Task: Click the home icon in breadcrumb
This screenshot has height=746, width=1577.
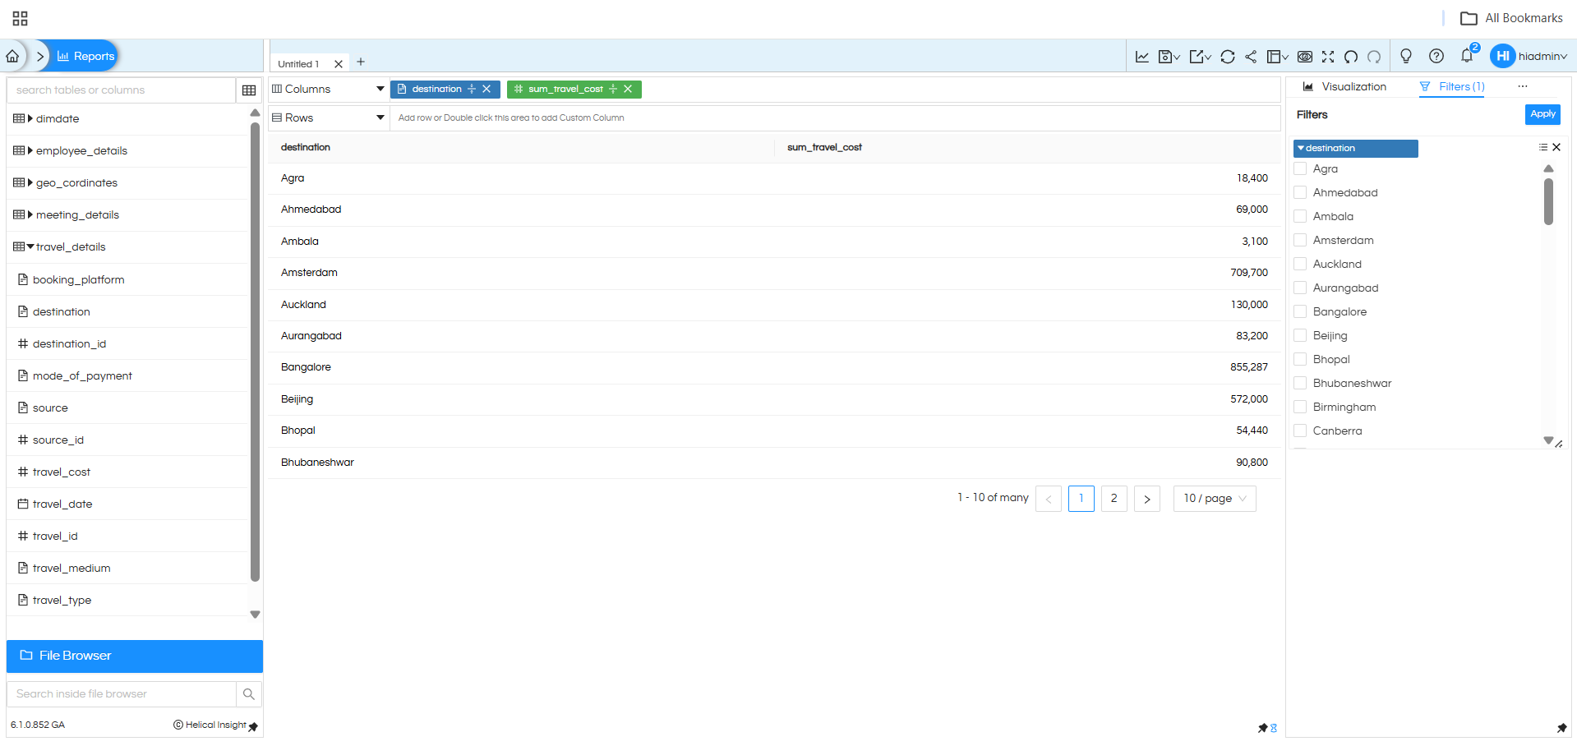Action: click(x=12, y=56)
